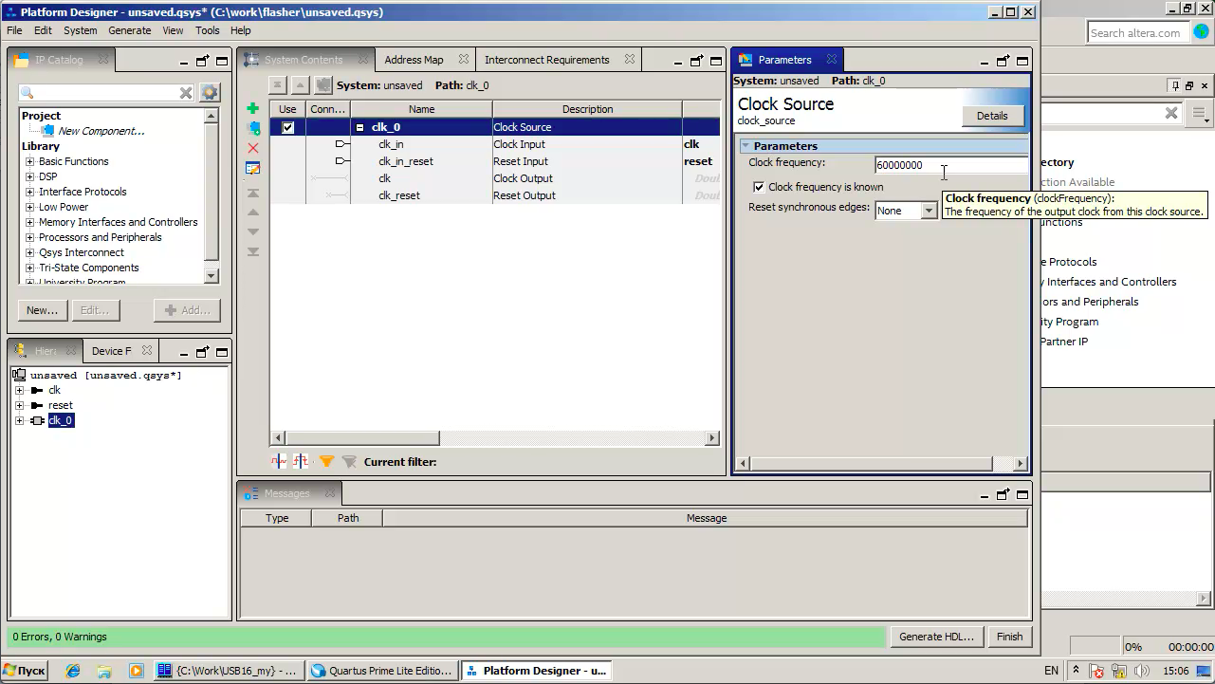Expand Processors and Peripherals node

[x=30, y=237]
